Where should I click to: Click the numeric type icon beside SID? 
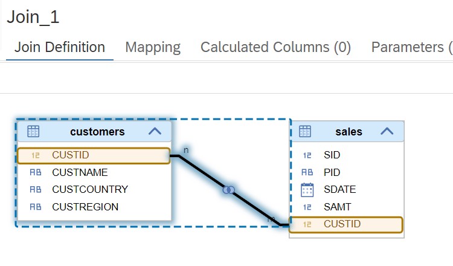pos(307,155)
